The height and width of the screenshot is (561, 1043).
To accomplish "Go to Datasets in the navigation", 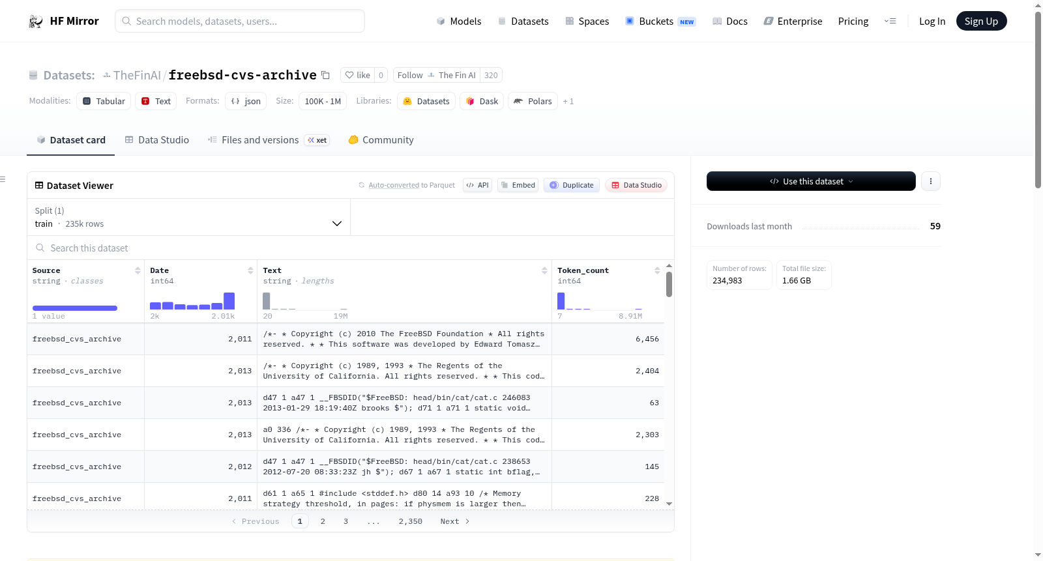I will point(523,22).
